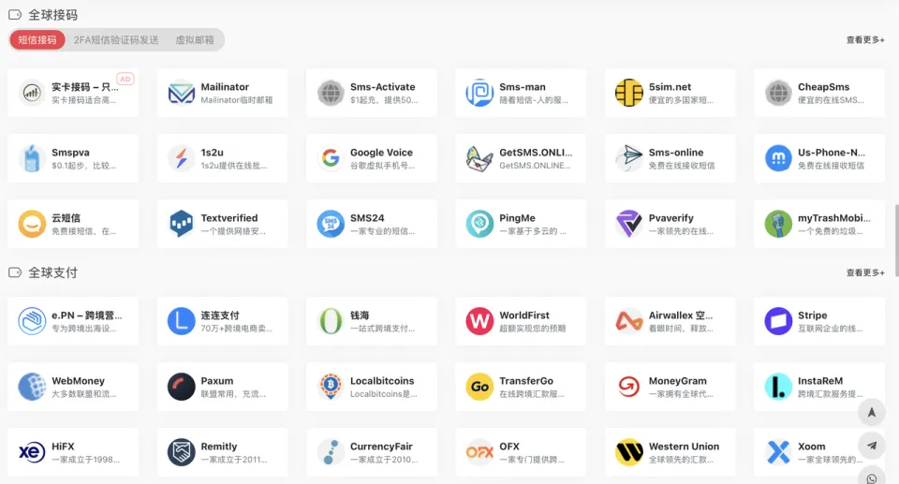Image resolution: width=899 pixels, height=484 pixels.
Task: Click the 1s2u lightning icon
Action: [181, 158]
